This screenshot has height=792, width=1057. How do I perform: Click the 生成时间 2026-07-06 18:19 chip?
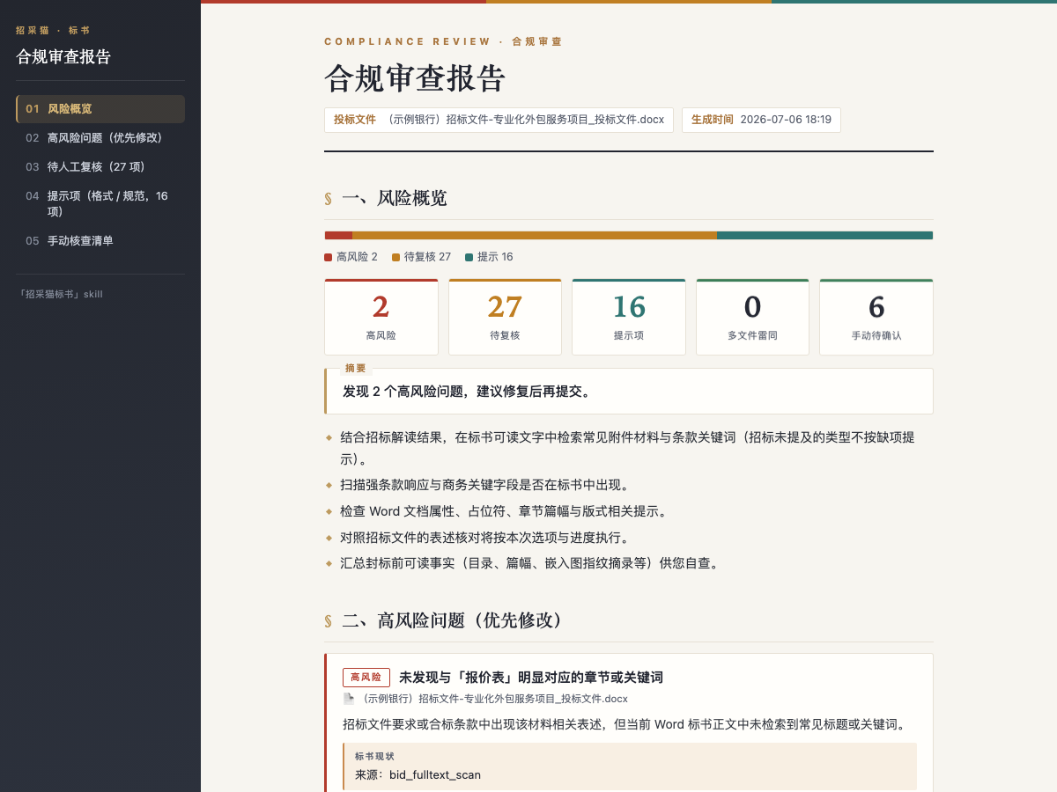761,120
